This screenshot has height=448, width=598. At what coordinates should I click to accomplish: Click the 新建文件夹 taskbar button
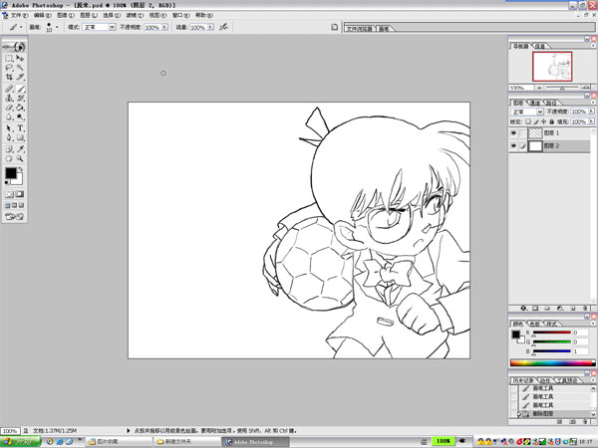pos(187,441)
